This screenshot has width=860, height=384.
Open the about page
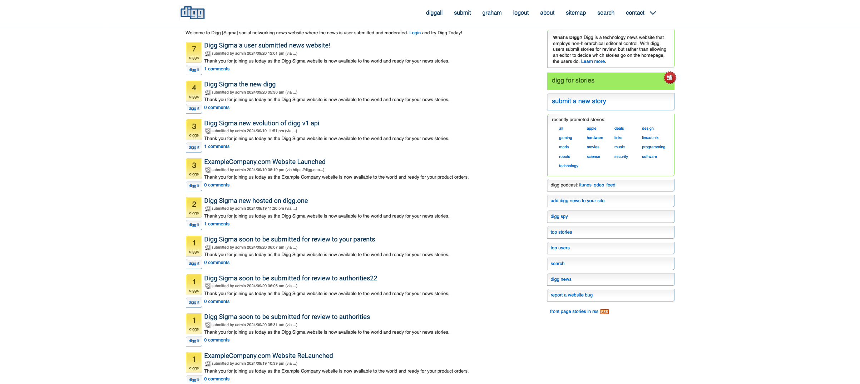547,13
